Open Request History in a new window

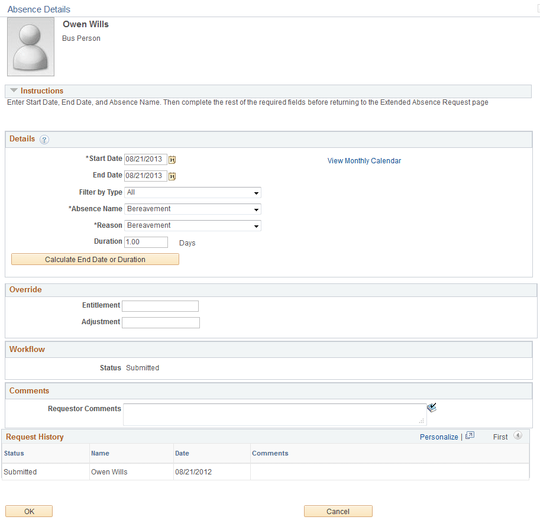coord(470,436)
